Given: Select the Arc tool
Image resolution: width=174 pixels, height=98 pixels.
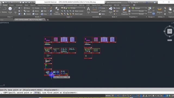Looking at the screenshot, I should point(15,10).
